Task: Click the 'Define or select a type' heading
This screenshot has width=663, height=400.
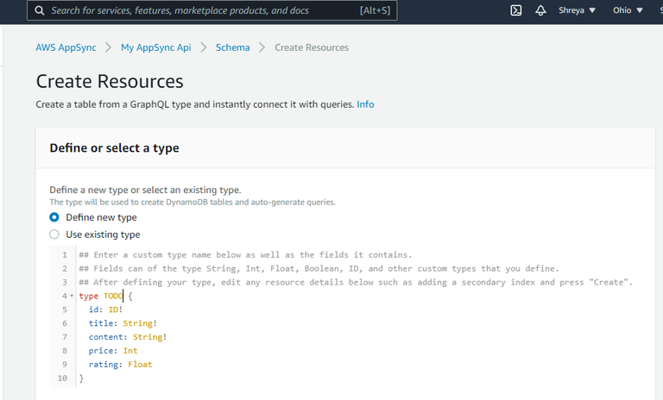Action: pos(114,147)
